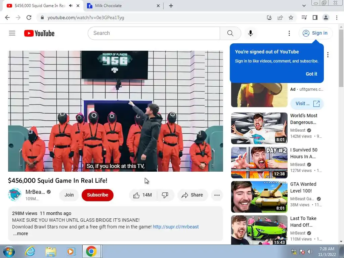Click the search magnifier button
This screenshot has height=258, width=344.
230,33
